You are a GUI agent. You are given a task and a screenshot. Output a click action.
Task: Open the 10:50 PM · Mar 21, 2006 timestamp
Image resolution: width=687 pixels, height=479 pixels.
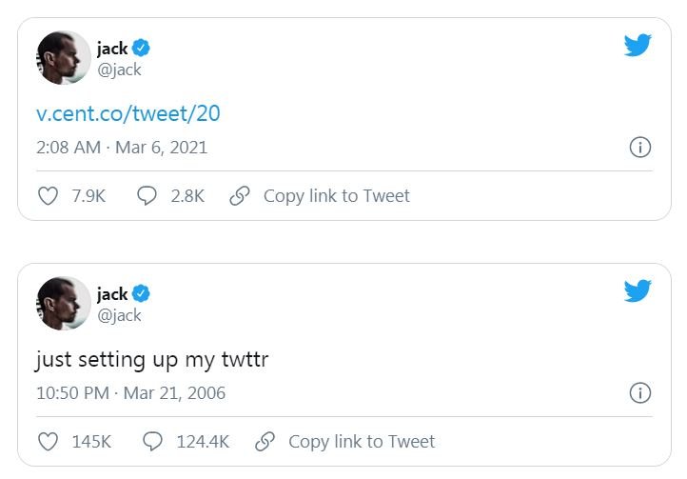tap(130, 393)
